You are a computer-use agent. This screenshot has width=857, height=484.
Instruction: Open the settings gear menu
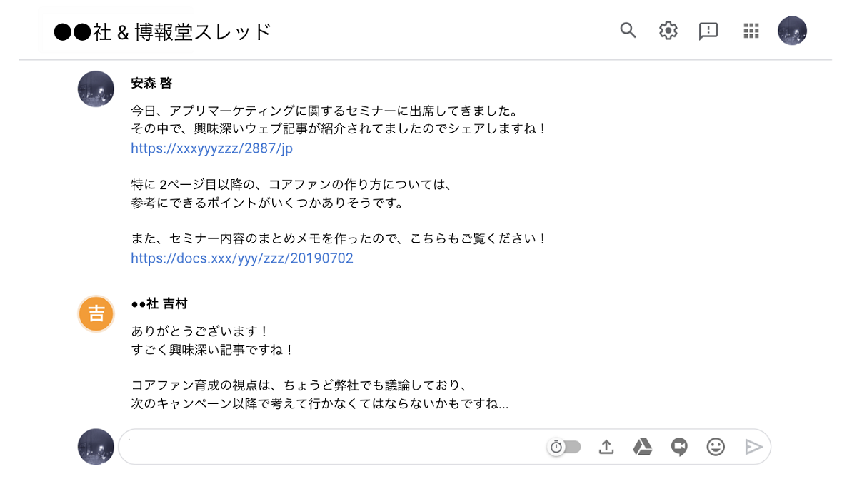tap(668, 31)
